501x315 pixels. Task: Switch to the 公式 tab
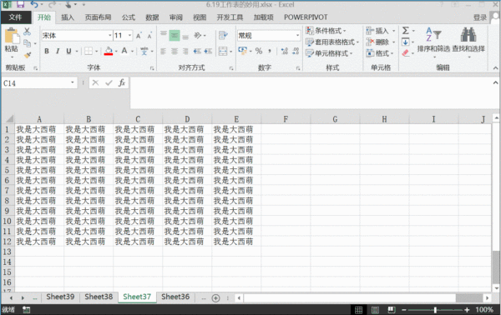tap(129, 17)
